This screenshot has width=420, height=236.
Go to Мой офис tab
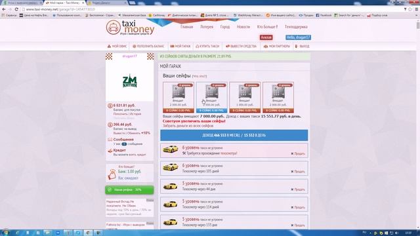[117, 47]
